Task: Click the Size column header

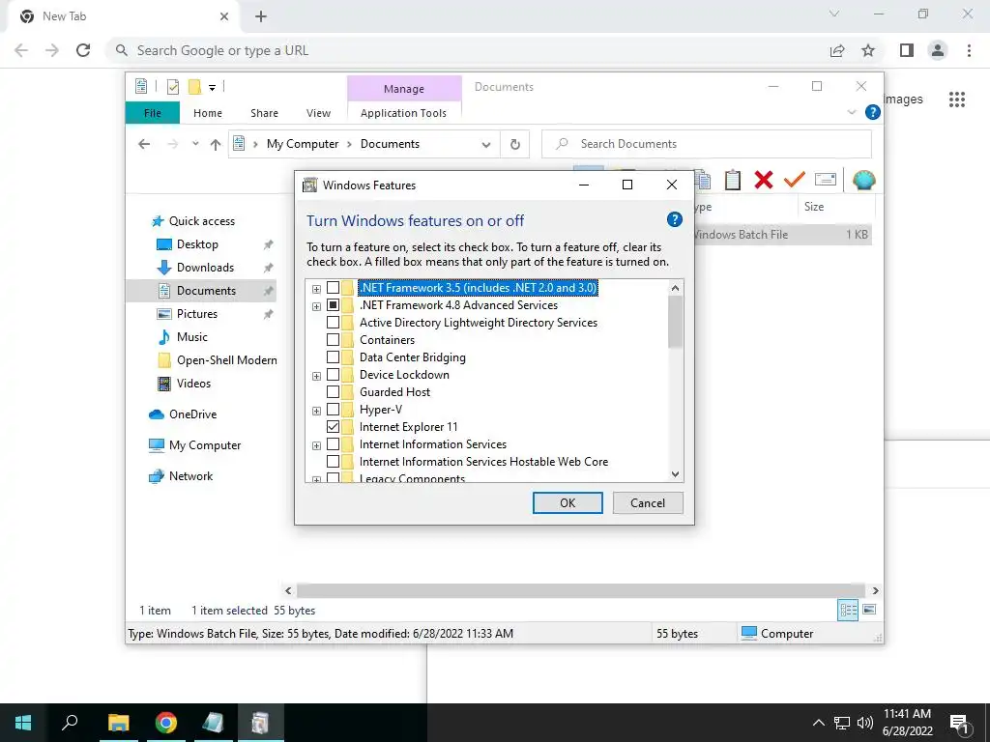Action: pyautogui.click(x=835, y=207)
